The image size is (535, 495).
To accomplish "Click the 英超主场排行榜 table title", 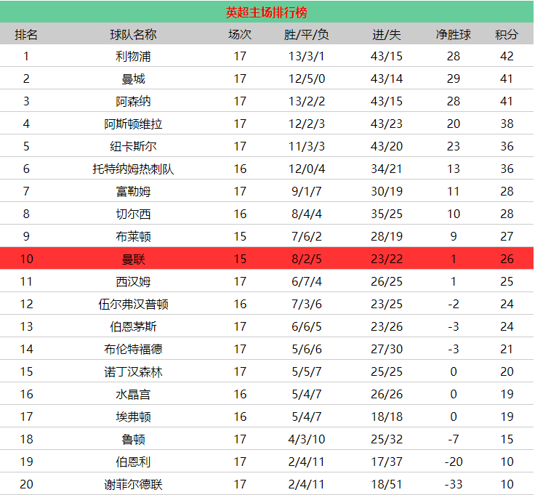I will (x=266, y=12).
